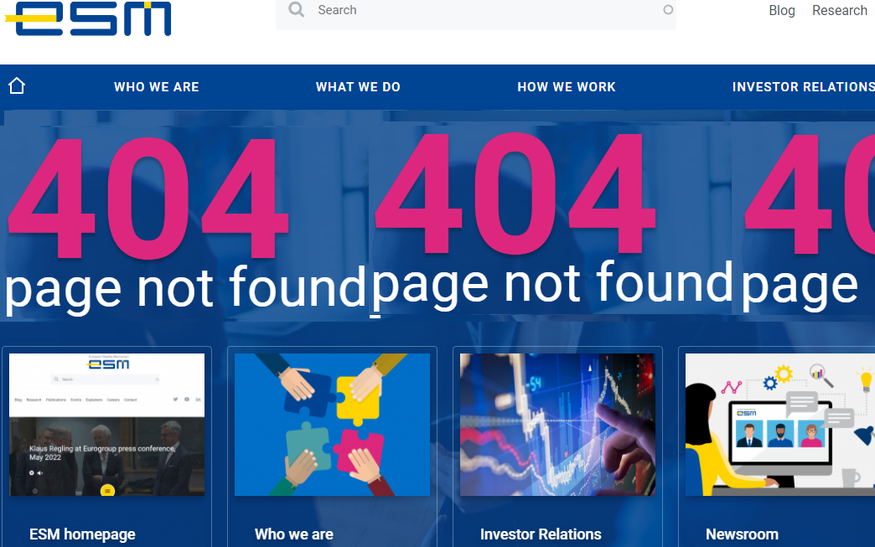This screenshot has height=547, width=875.
Task: Open the Investor Relations card title
Action: pyautogui.click(x=541, y=534)
